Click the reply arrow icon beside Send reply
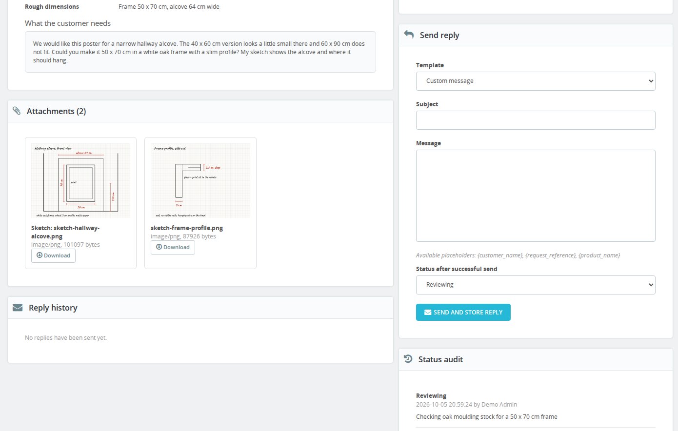 click(409, 35)
